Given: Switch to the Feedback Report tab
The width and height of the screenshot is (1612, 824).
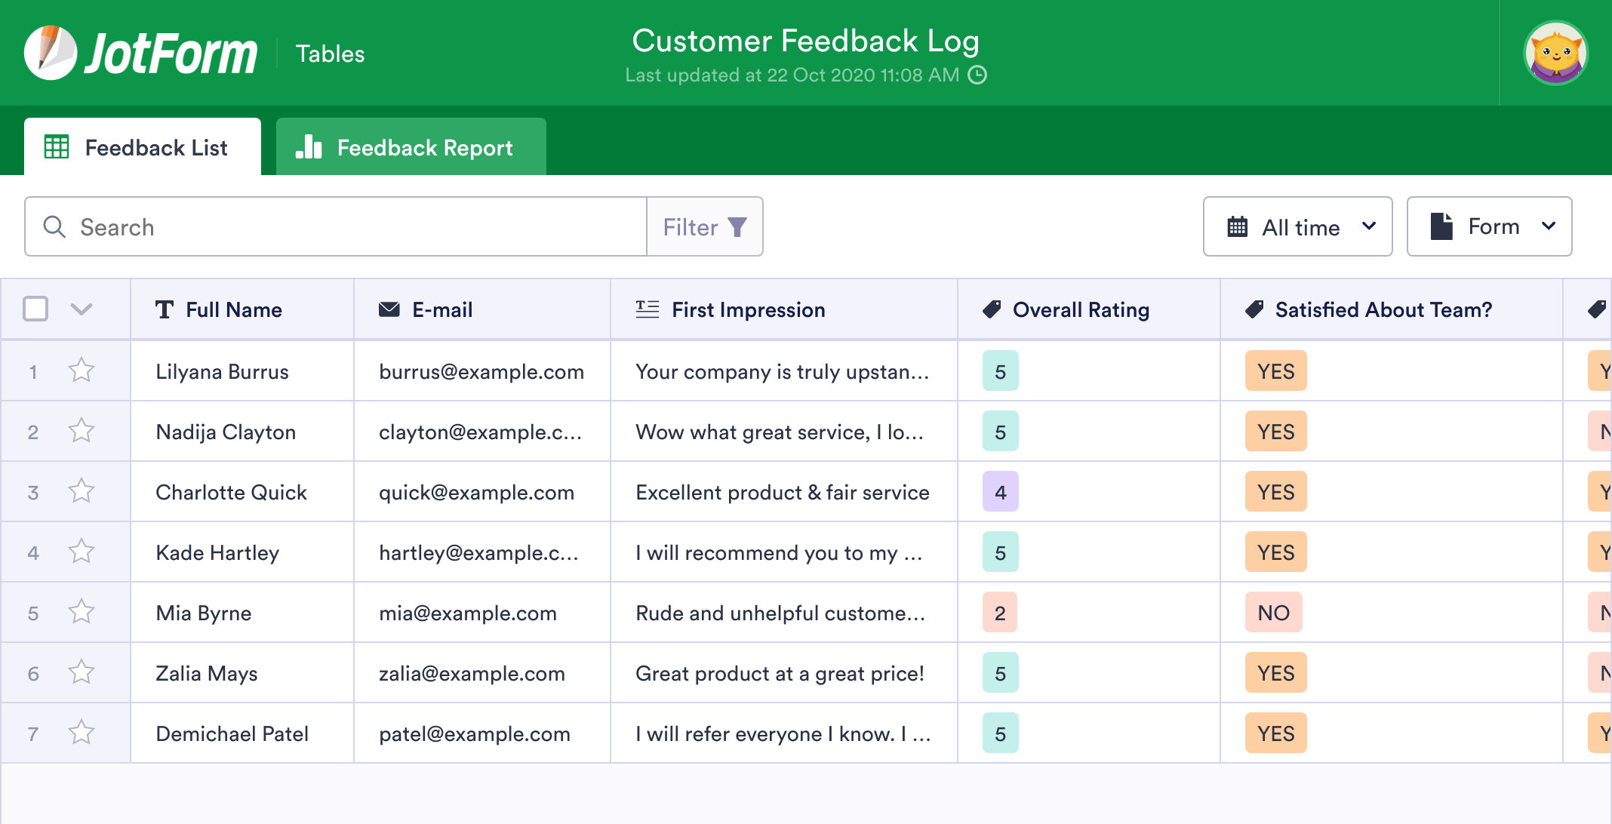Looking at the screenshot, I should (x=411, y=146).
